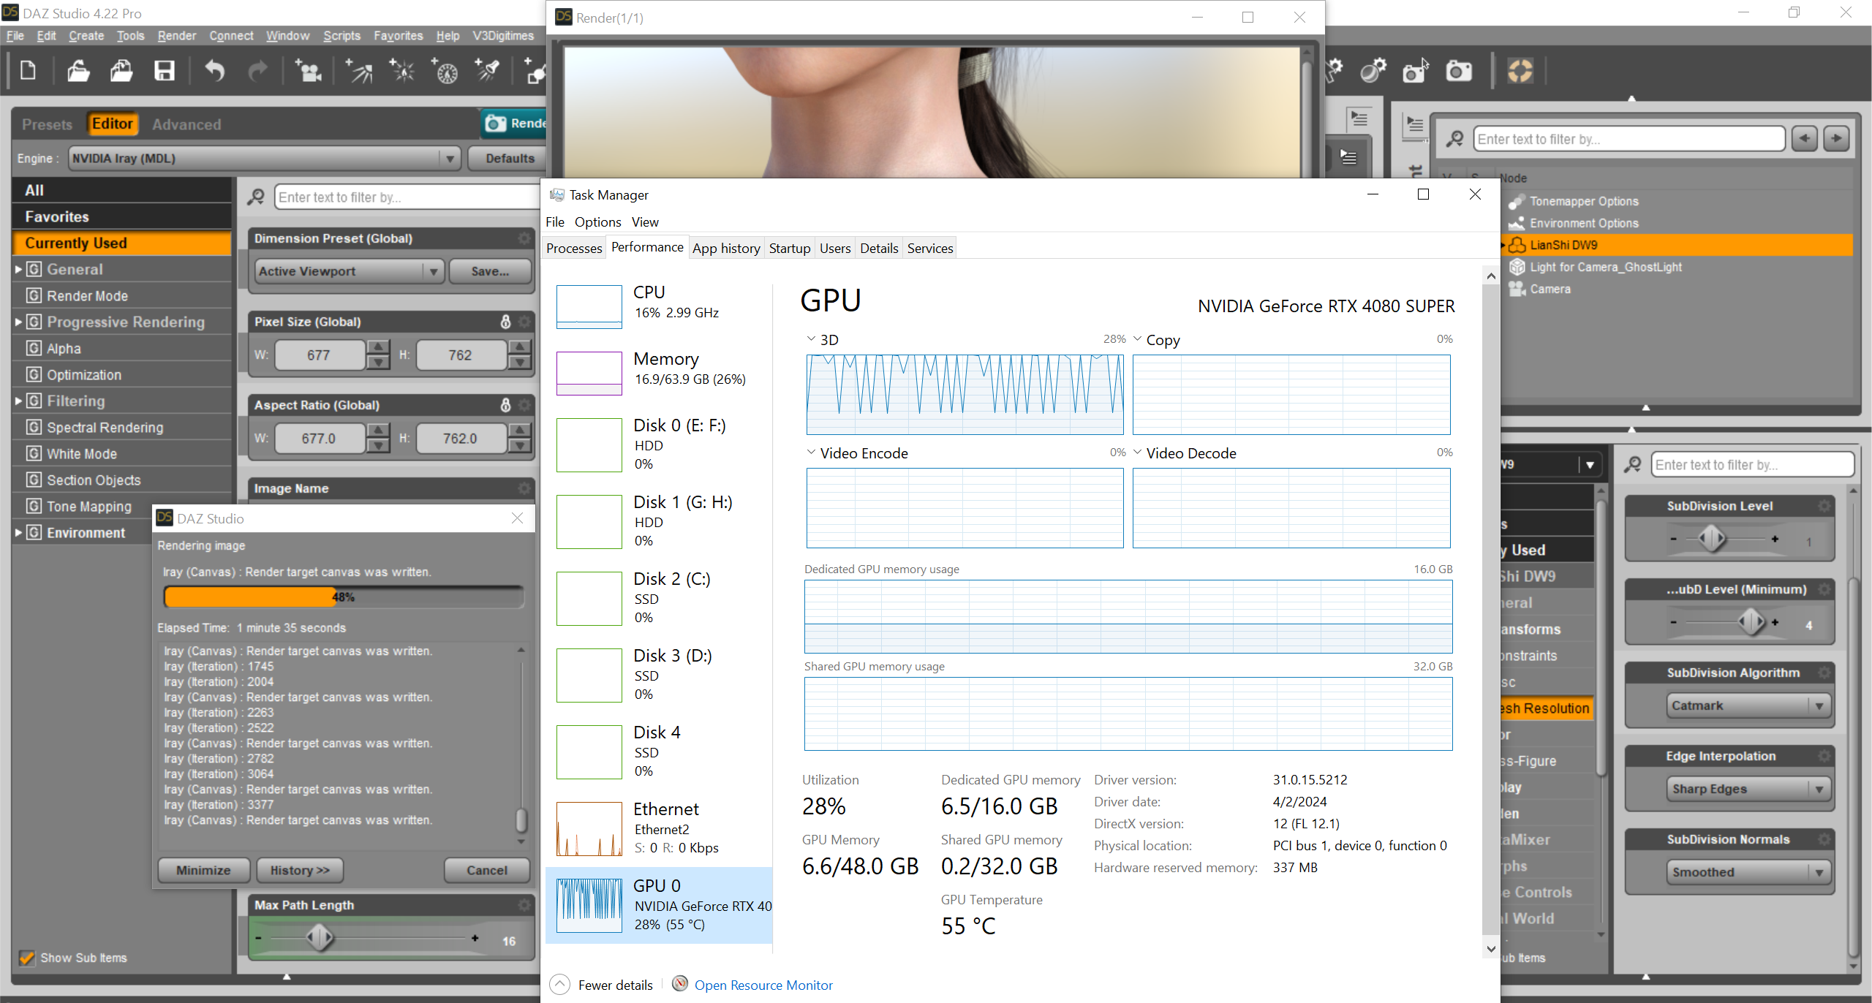This screenshot has width=1872, height=1003.
Task: Switch to the App history tab
Action: [x=725, y=248]
